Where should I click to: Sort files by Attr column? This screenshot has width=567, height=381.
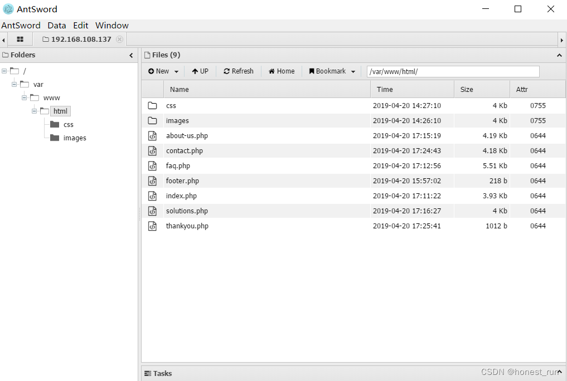point(537,89)
